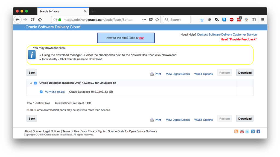Screen dimensions: 280x157
Task: Click the blue information 'i' icon
Action: (x=32, y=55)
